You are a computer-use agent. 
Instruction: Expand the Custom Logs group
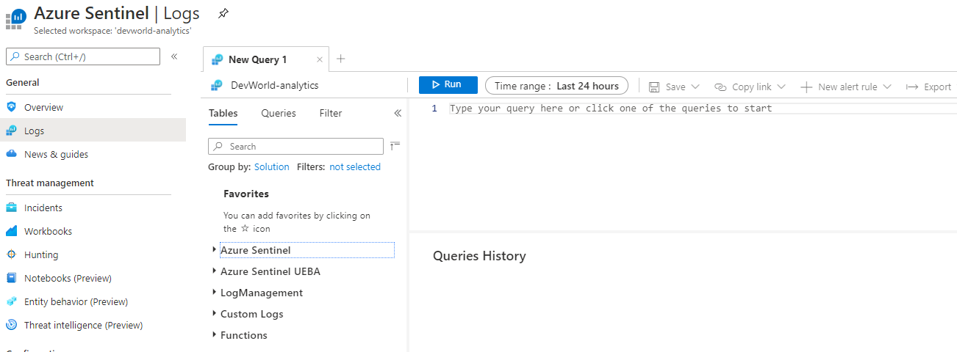tap(214, 314)
